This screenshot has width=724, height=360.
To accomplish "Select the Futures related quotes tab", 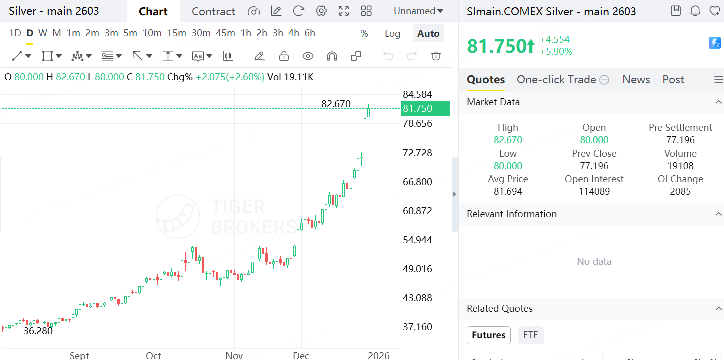I will tap(489, 335).
